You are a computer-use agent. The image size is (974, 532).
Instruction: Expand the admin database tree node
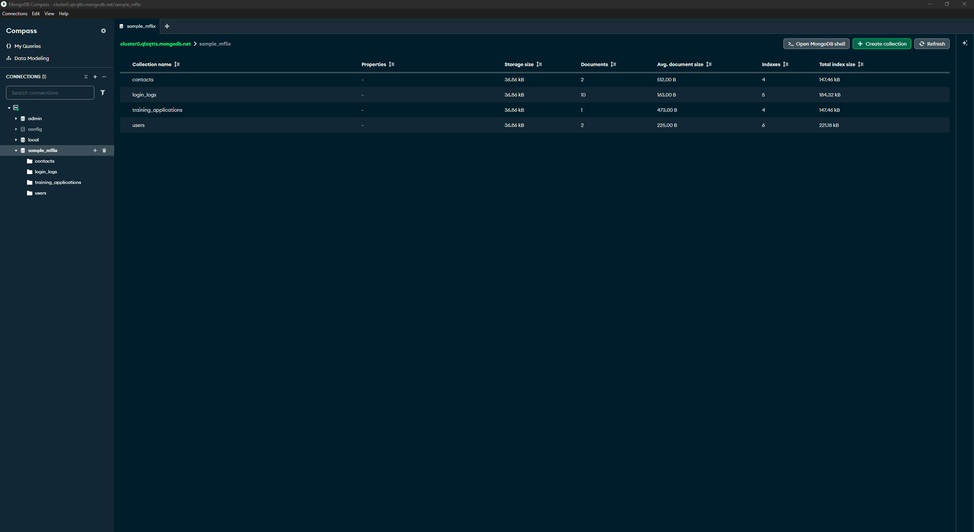click(16, 119)
